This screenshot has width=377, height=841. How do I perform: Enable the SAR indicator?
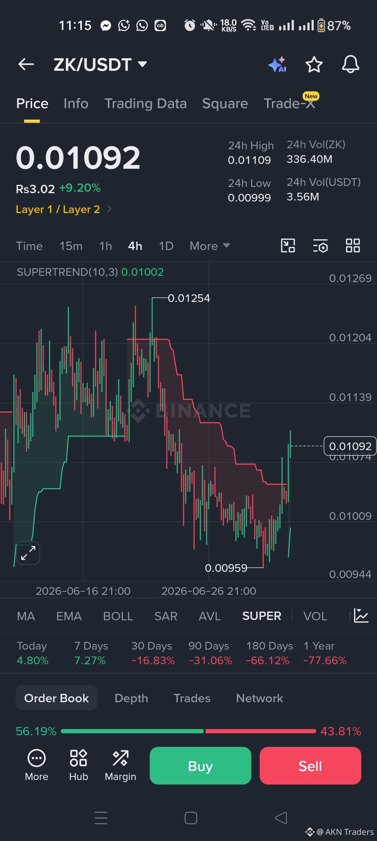tap(166, 616)
